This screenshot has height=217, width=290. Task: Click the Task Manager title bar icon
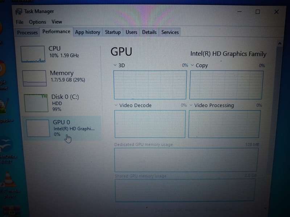pos(19,12)
